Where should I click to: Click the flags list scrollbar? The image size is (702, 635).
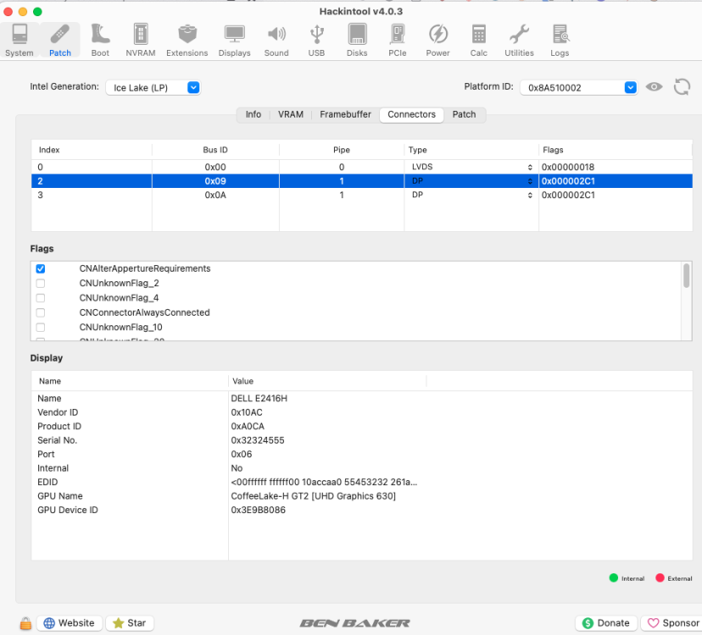tap(686, 276)
